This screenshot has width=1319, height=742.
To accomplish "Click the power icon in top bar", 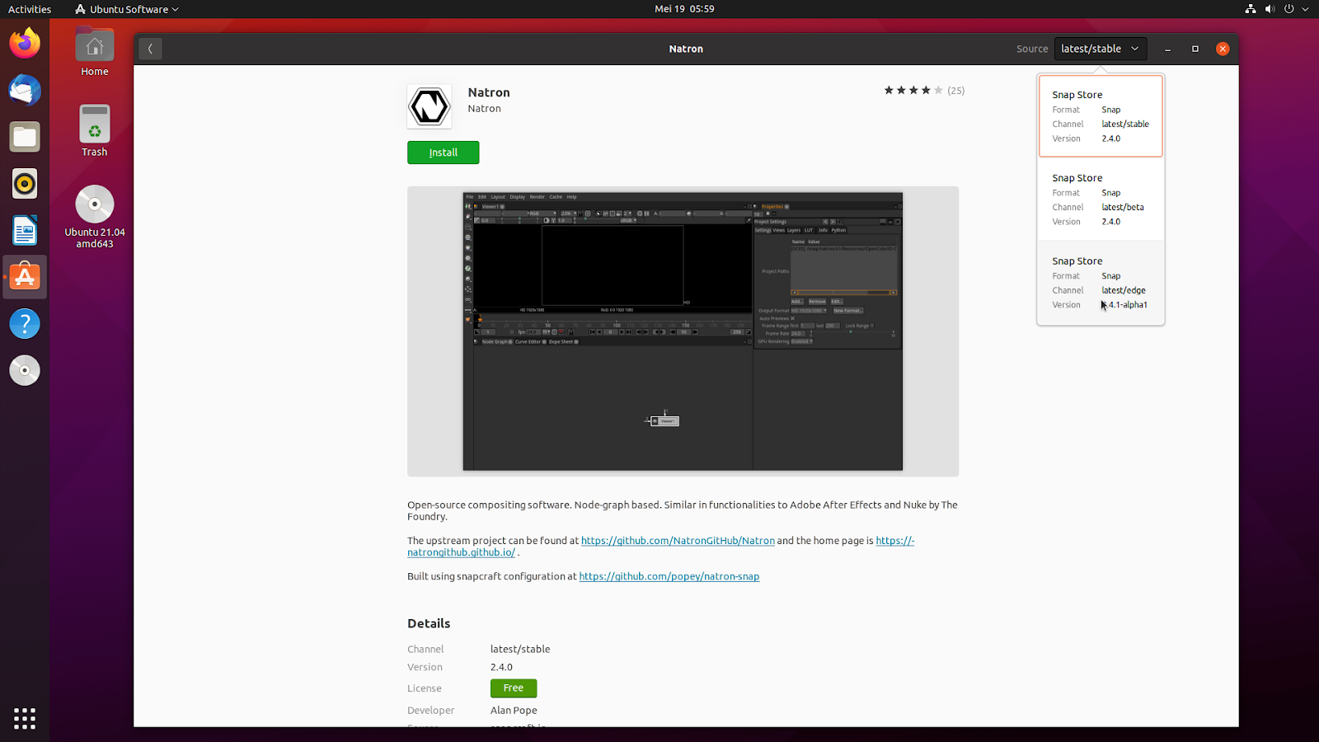I will [x=1288, y=9].
